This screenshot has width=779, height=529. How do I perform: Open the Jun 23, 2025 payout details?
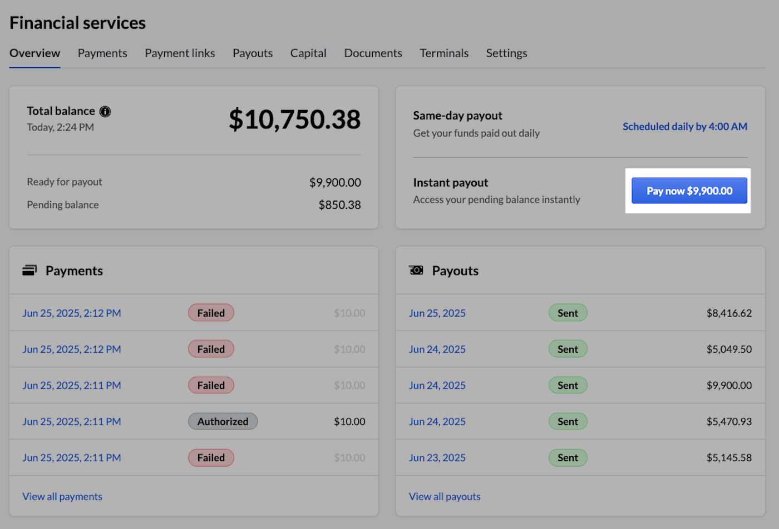pos(437,457)
